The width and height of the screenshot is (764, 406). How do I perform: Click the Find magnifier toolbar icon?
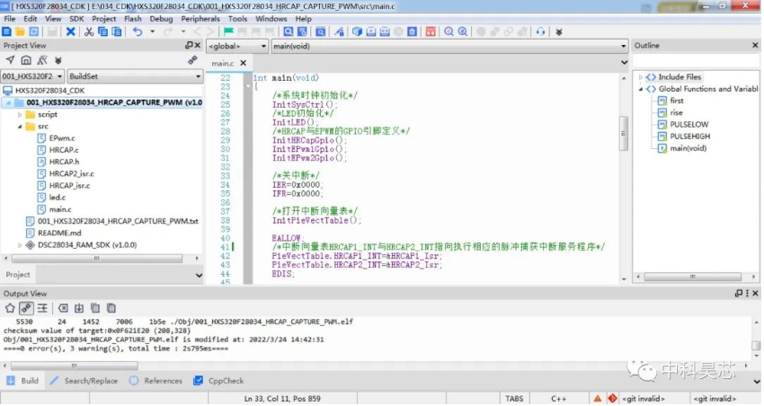(289, 31)
